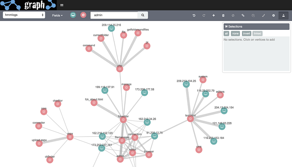This screenshot has height=167, width=292.
Task: Click the 'all' selection button
Action: pyautogui.click(x=226, y=33)
